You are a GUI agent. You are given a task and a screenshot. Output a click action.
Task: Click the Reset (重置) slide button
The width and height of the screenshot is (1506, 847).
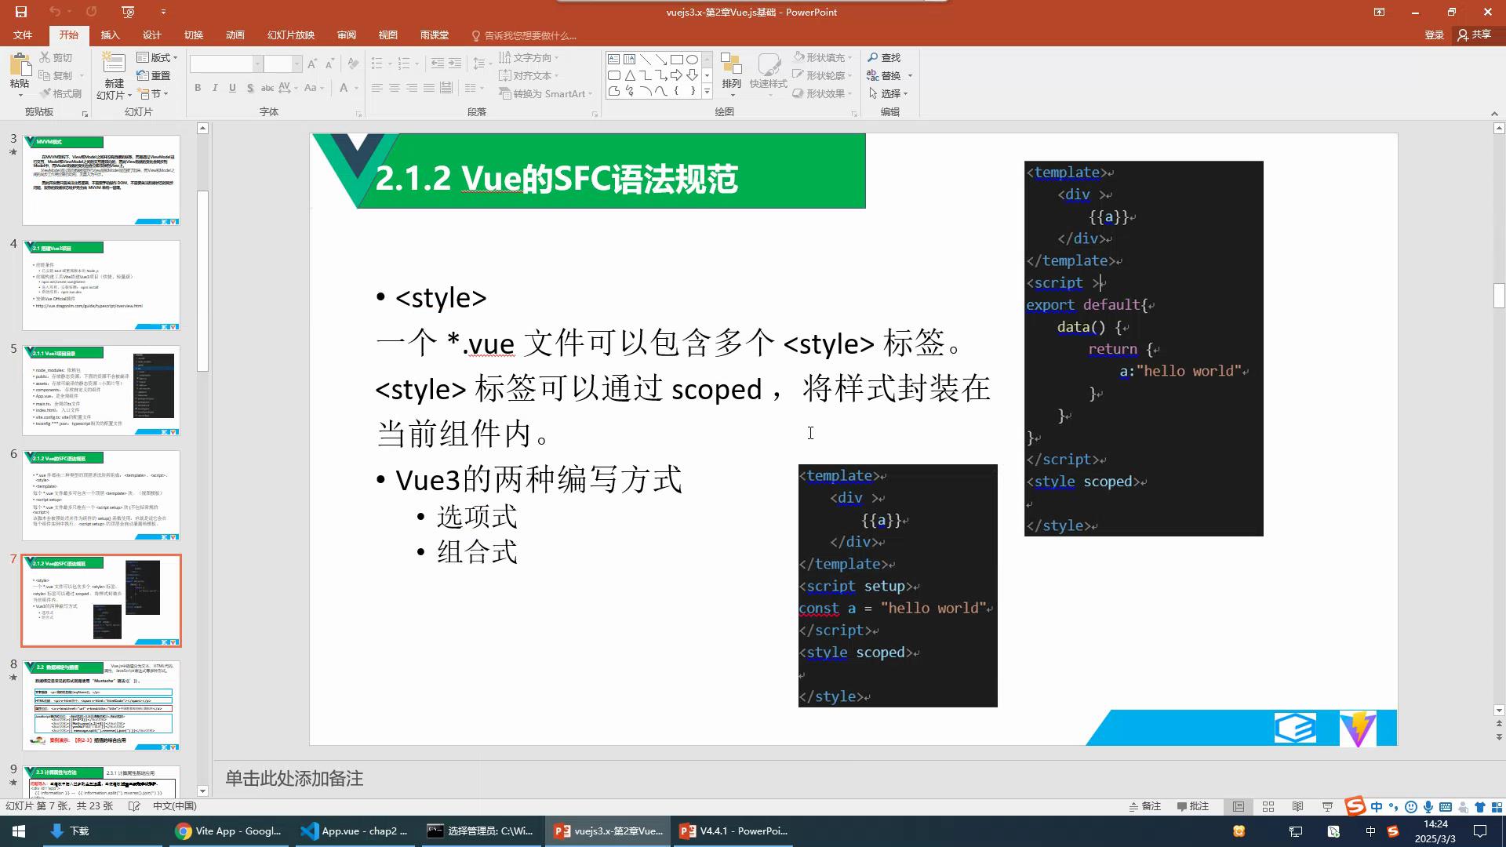(x=154, y=75)
